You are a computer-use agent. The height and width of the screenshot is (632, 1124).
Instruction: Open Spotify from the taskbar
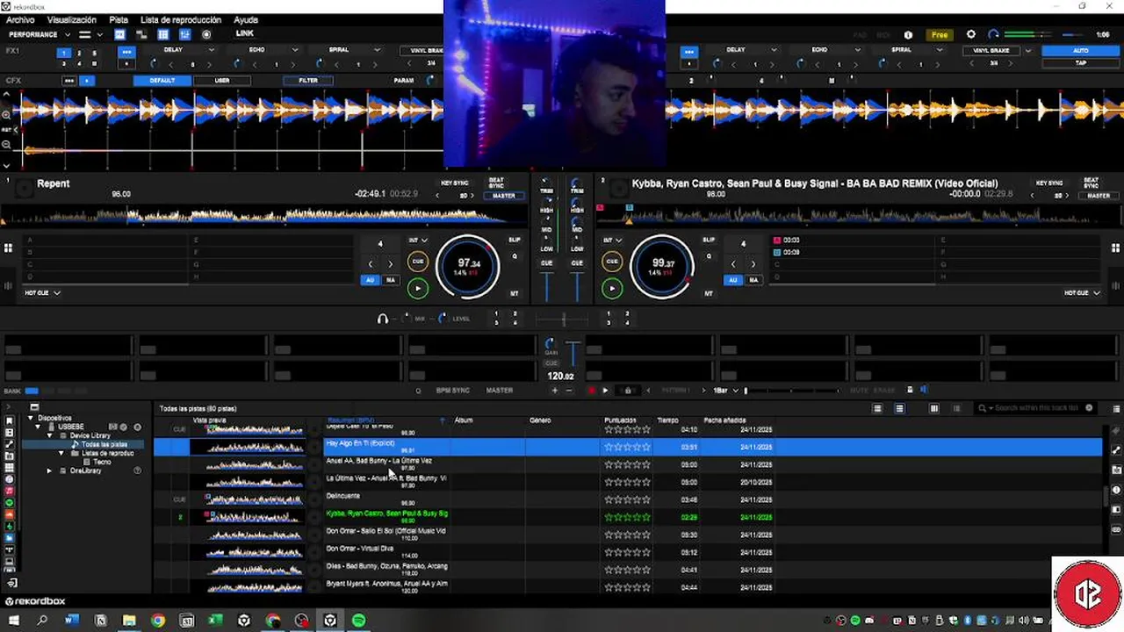click(x=358, y=621)
